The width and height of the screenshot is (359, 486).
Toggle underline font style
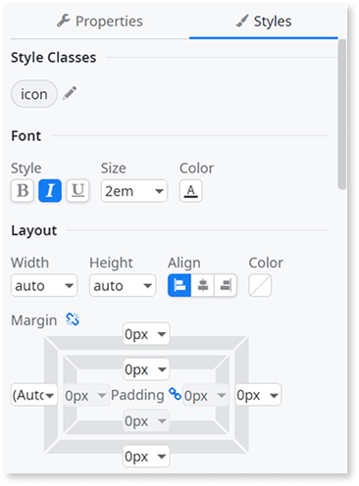point(77,191)
